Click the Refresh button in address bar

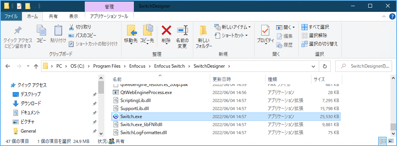point(325,67)
